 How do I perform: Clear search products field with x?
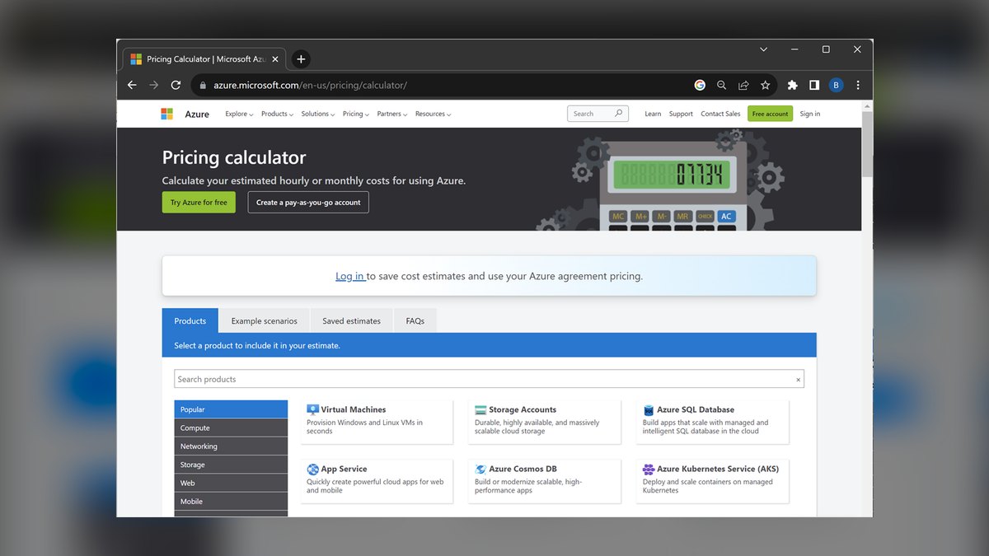(798, 380)
